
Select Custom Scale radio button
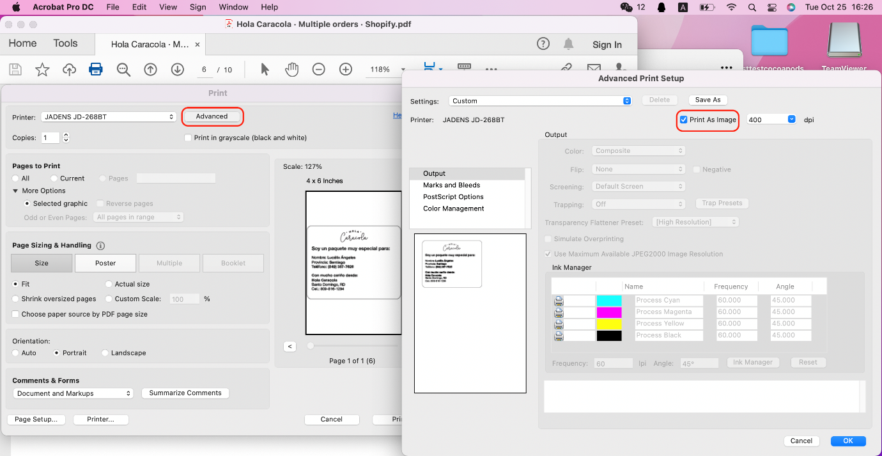tap(109, 299)
